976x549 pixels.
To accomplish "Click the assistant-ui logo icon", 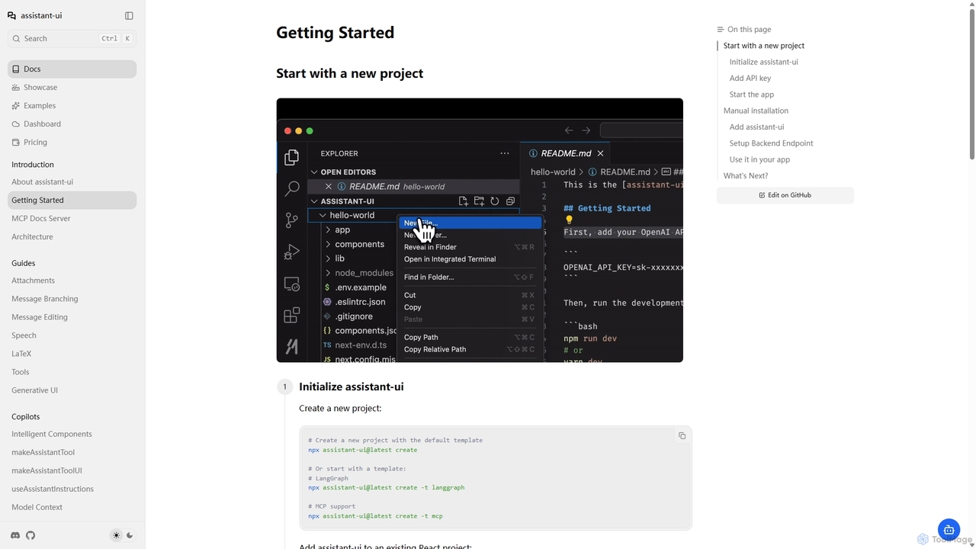I will (11, 15).
